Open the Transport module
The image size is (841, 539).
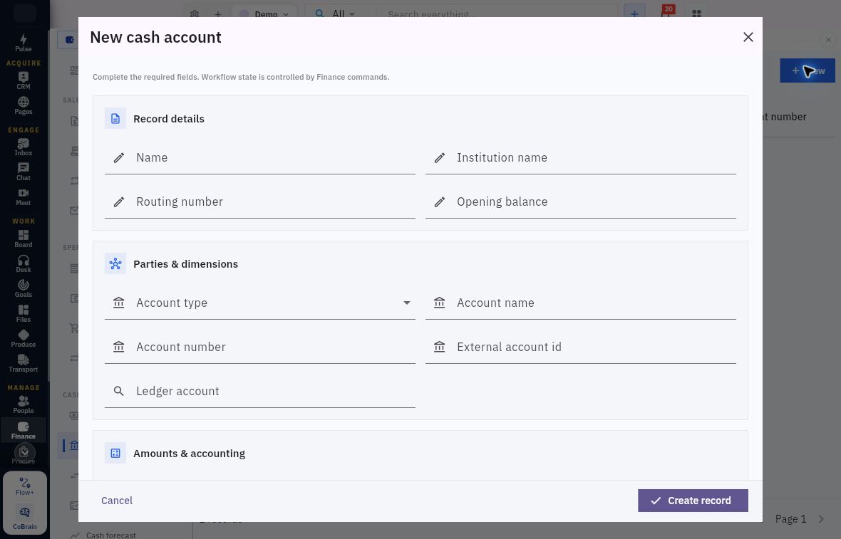[x=23, y=363]
